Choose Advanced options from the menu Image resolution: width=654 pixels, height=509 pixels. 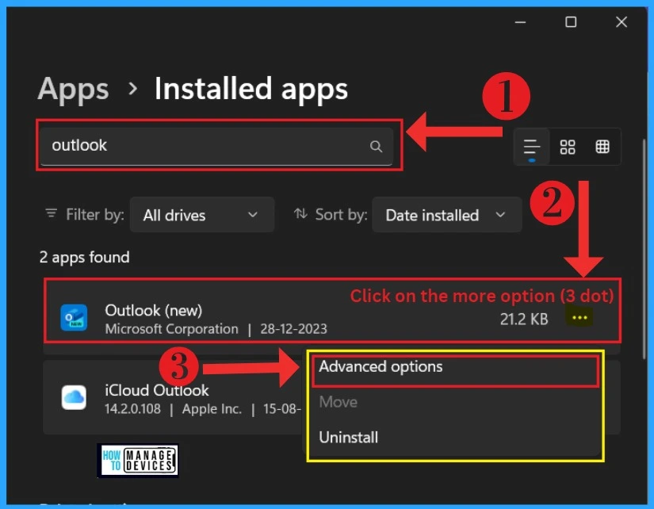pos(455,367)
